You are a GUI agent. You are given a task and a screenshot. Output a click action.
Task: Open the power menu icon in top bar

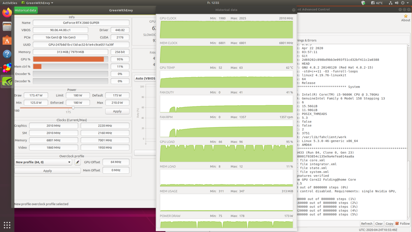click(403, 3)
